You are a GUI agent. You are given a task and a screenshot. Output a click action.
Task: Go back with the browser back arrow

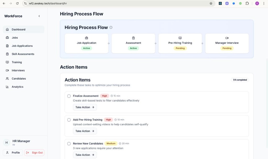[x=4, y=3]
